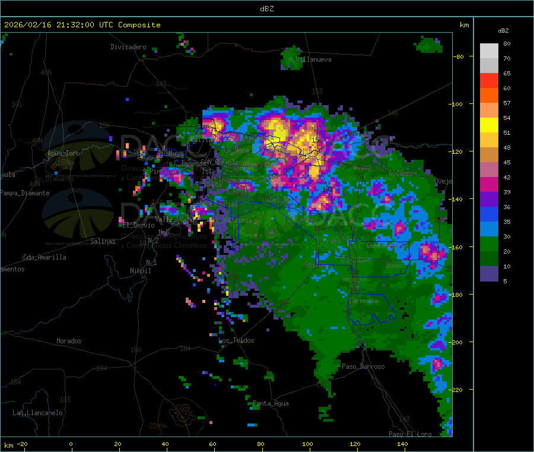This screenshot has width=534, height=452.
Task: Click the 'Carmensa' location label
Action: 363,301
